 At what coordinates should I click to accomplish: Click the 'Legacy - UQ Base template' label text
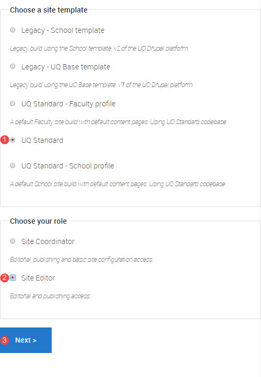coord(66,67)
